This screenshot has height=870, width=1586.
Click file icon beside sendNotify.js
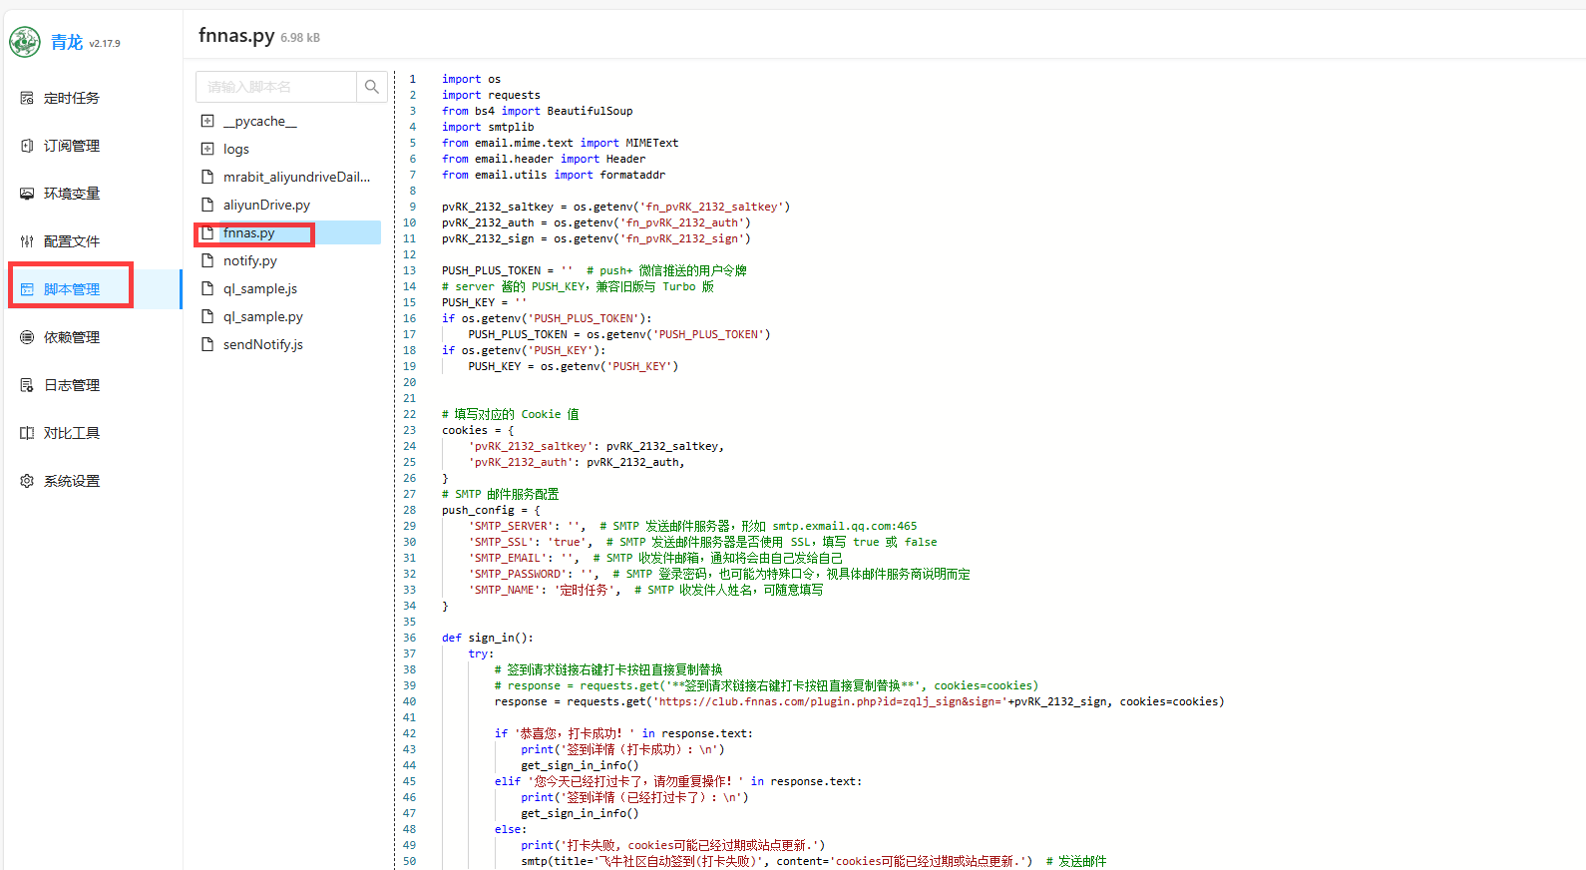click(x=207, y=344)
